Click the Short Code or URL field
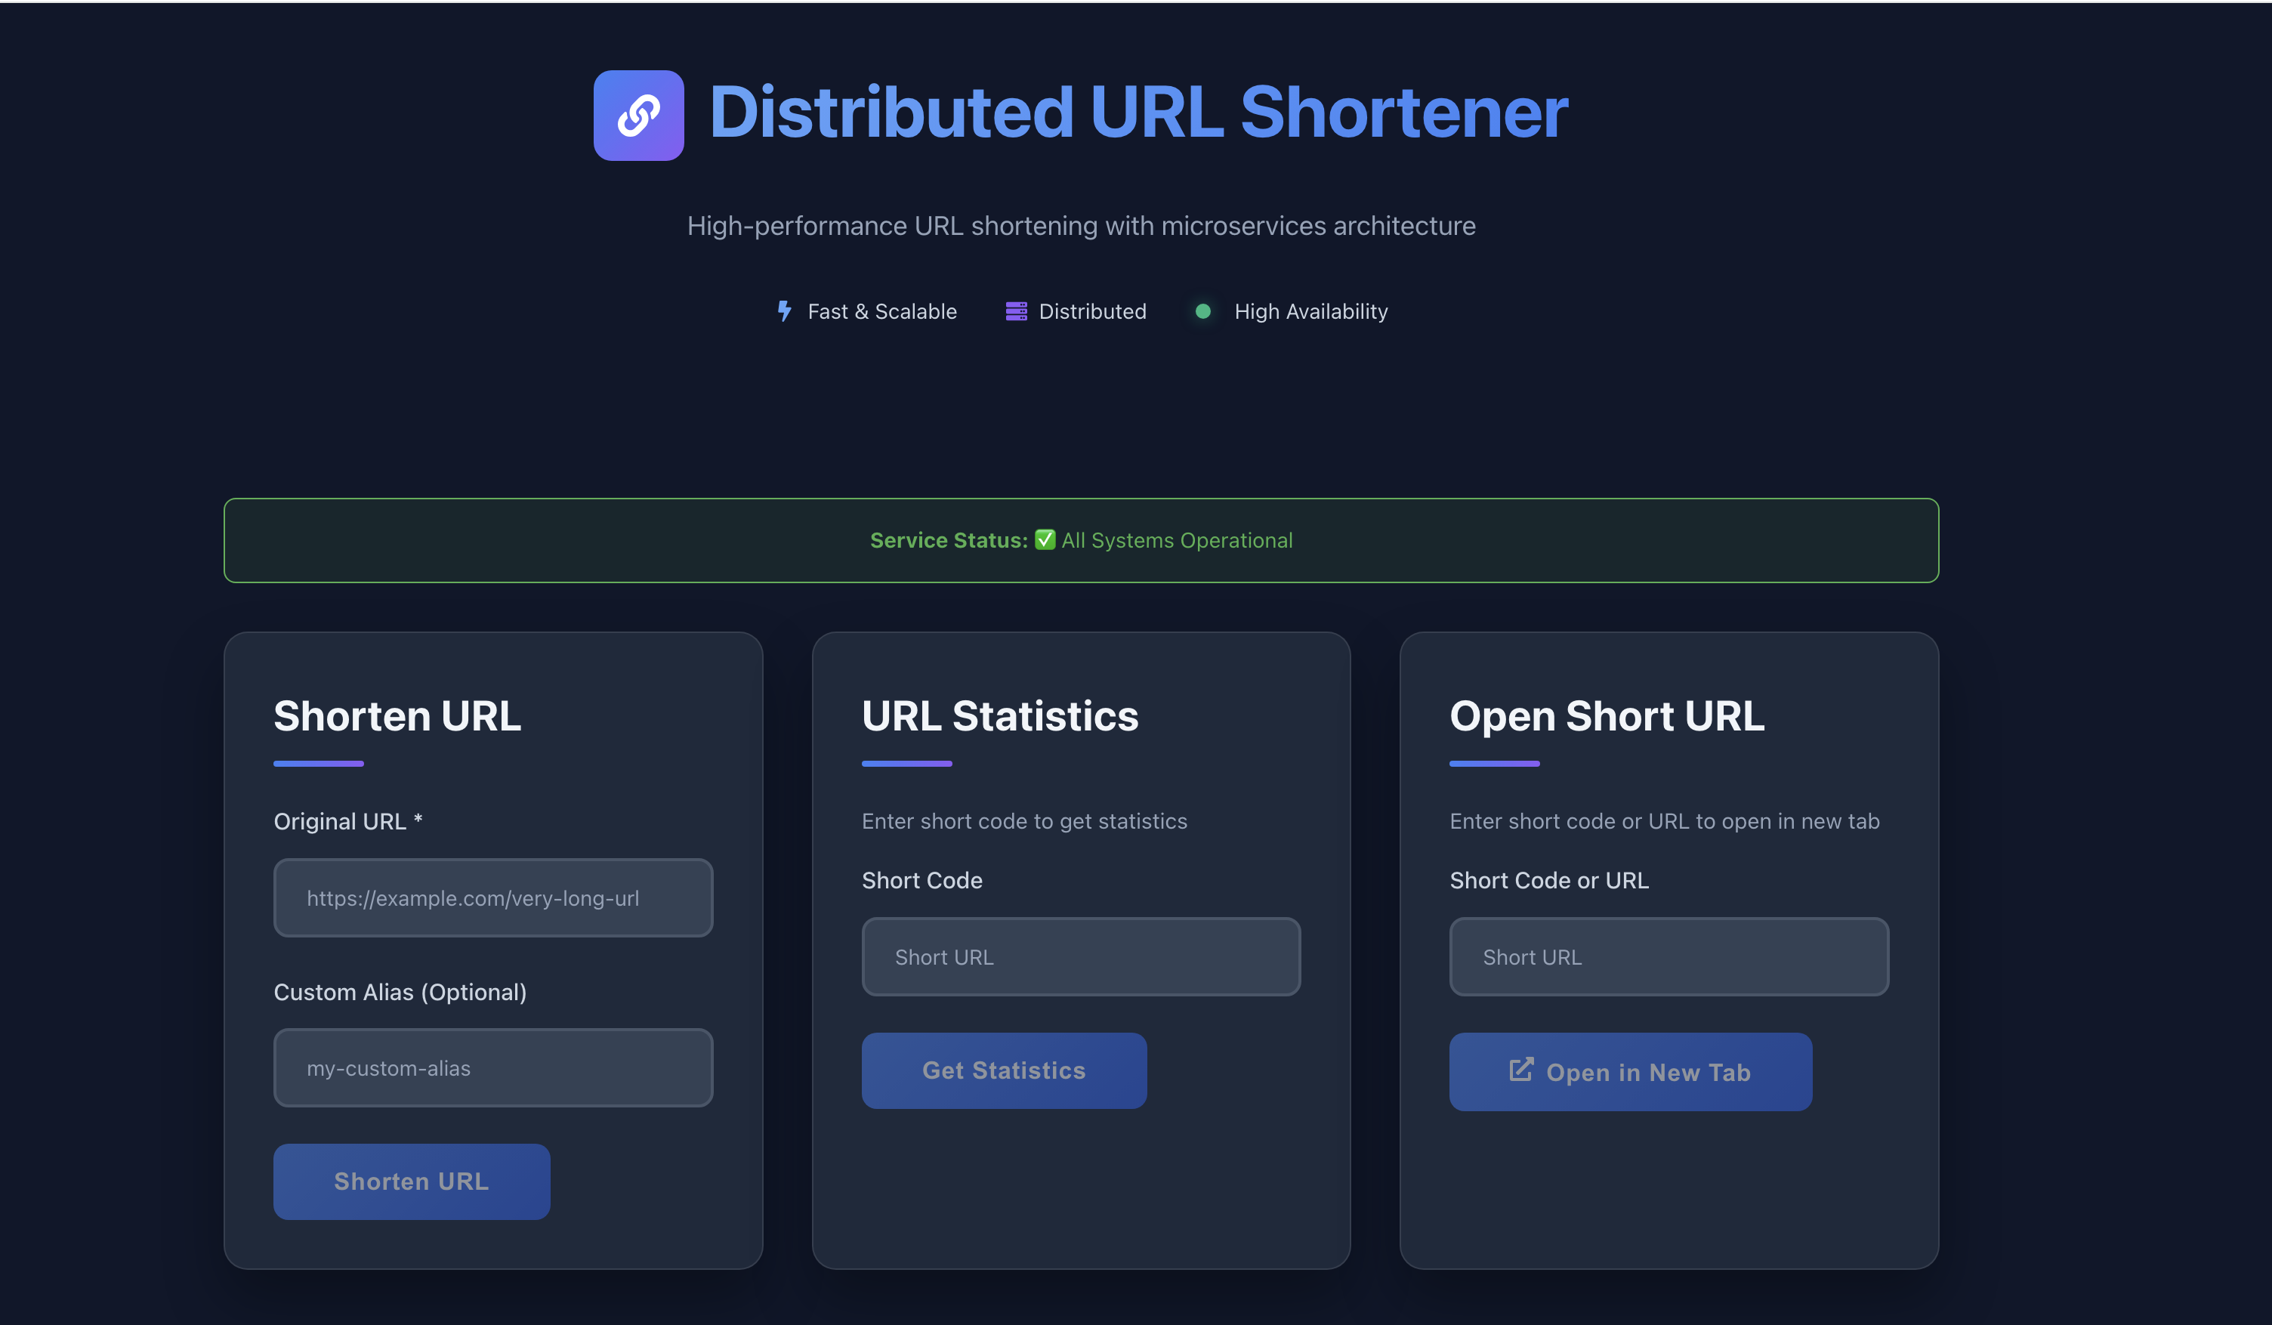Image resolution: width=2272 pixels, height=1325 pixels. [1668, 956]
